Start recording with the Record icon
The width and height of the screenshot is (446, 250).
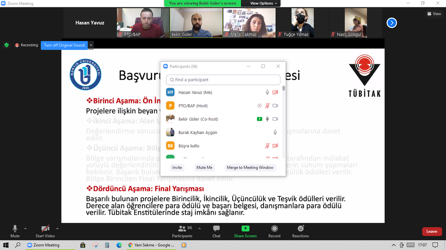coord(274,229)
